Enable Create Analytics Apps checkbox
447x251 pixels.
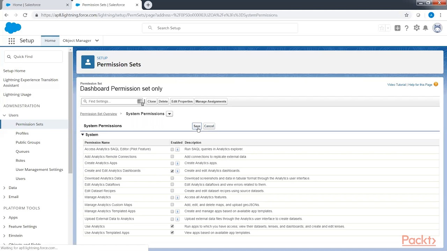tap(172, 163)
